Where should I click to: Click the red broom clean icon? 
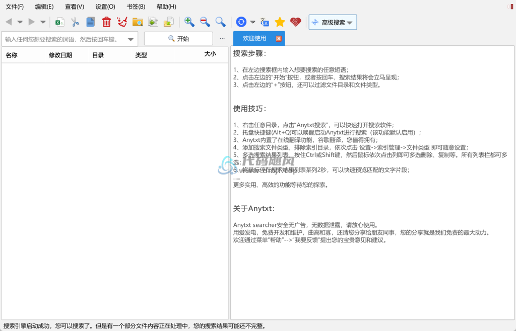click(122, 22)
